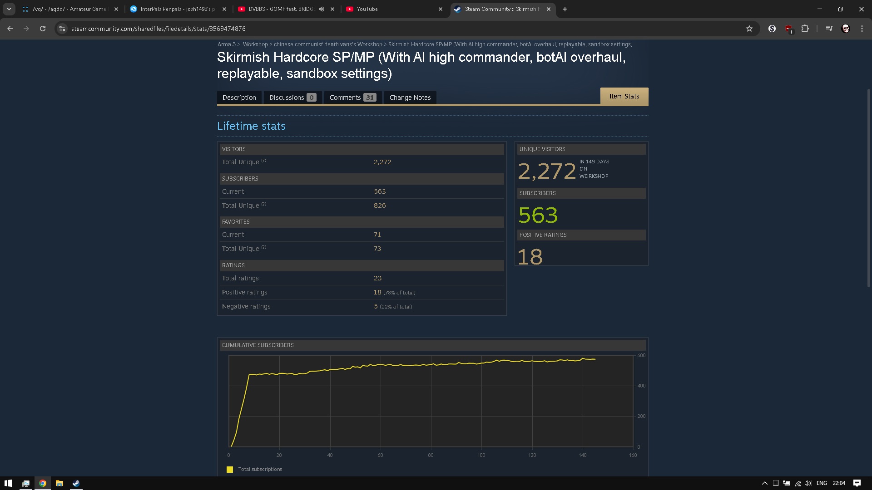Open the site information icon in address bar
The width and height of the screenshot is (872, 490).
(62, 29)
